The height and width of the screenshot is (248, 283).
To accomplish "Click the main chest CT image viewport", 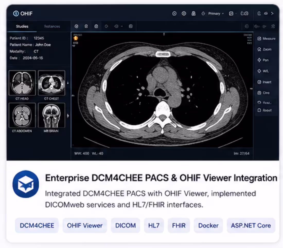I will click(162, 90).
